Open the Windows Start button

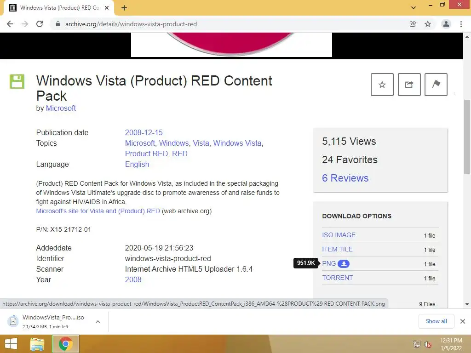coord(11,344)
